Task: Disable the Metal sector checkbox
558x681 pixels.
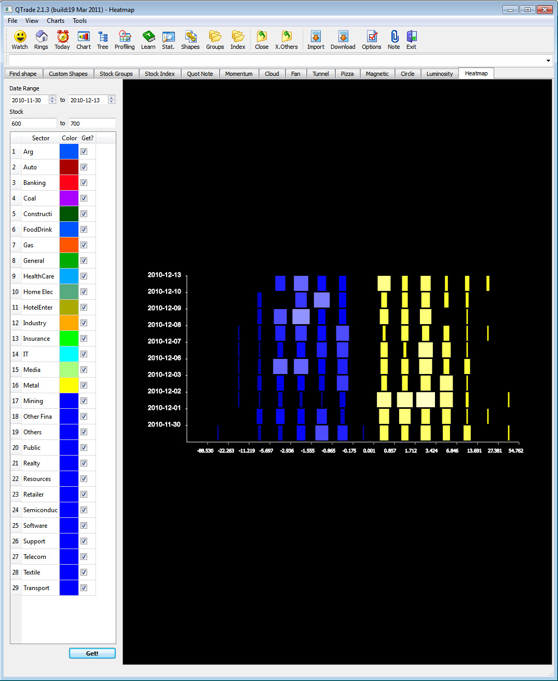Action: (84, 385)
